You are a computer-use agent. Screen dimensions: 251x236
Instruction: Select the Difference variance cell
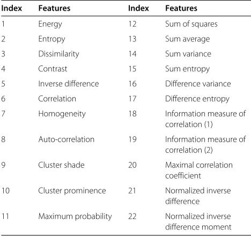click(x=198, y=84)
